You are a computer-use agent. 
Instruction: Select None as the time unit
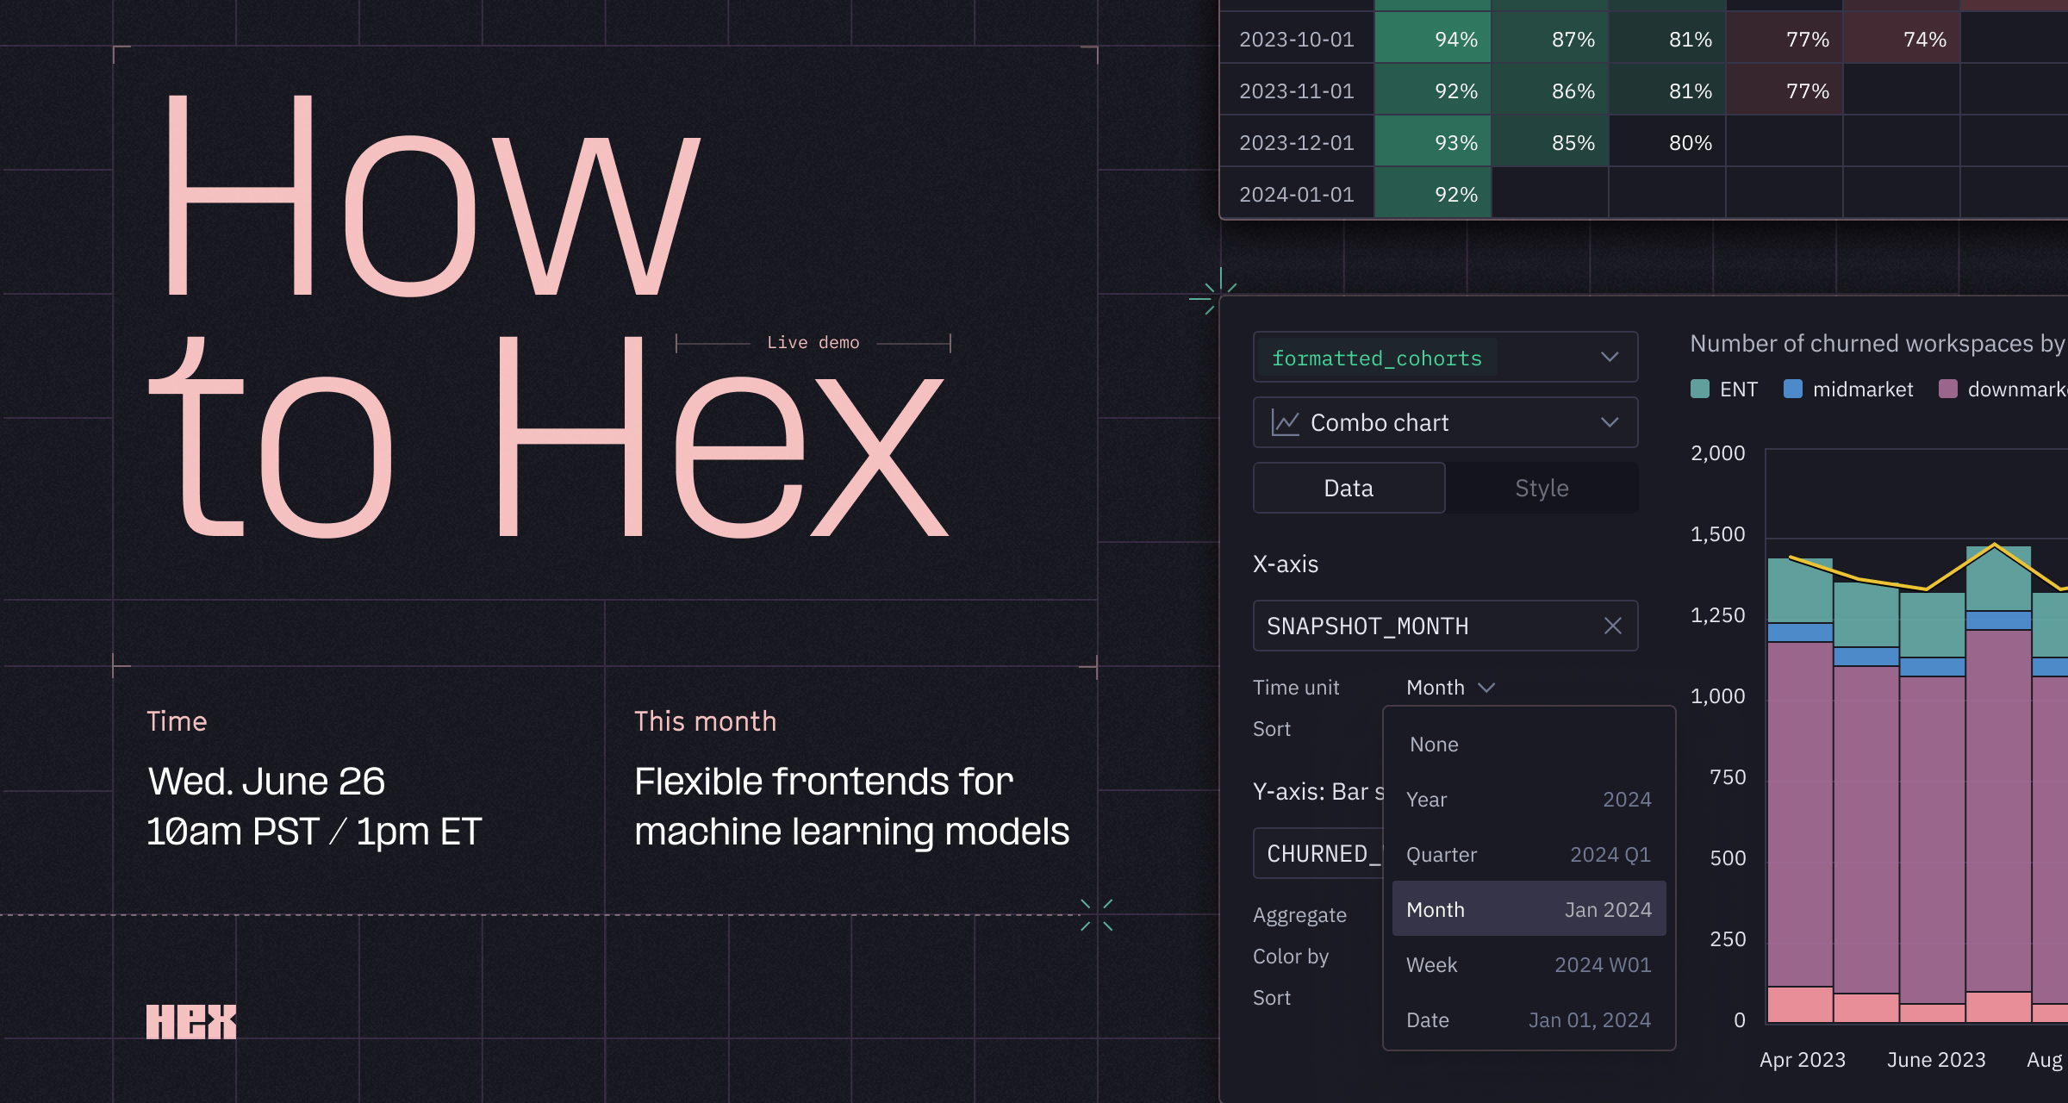click(1528, 744)
